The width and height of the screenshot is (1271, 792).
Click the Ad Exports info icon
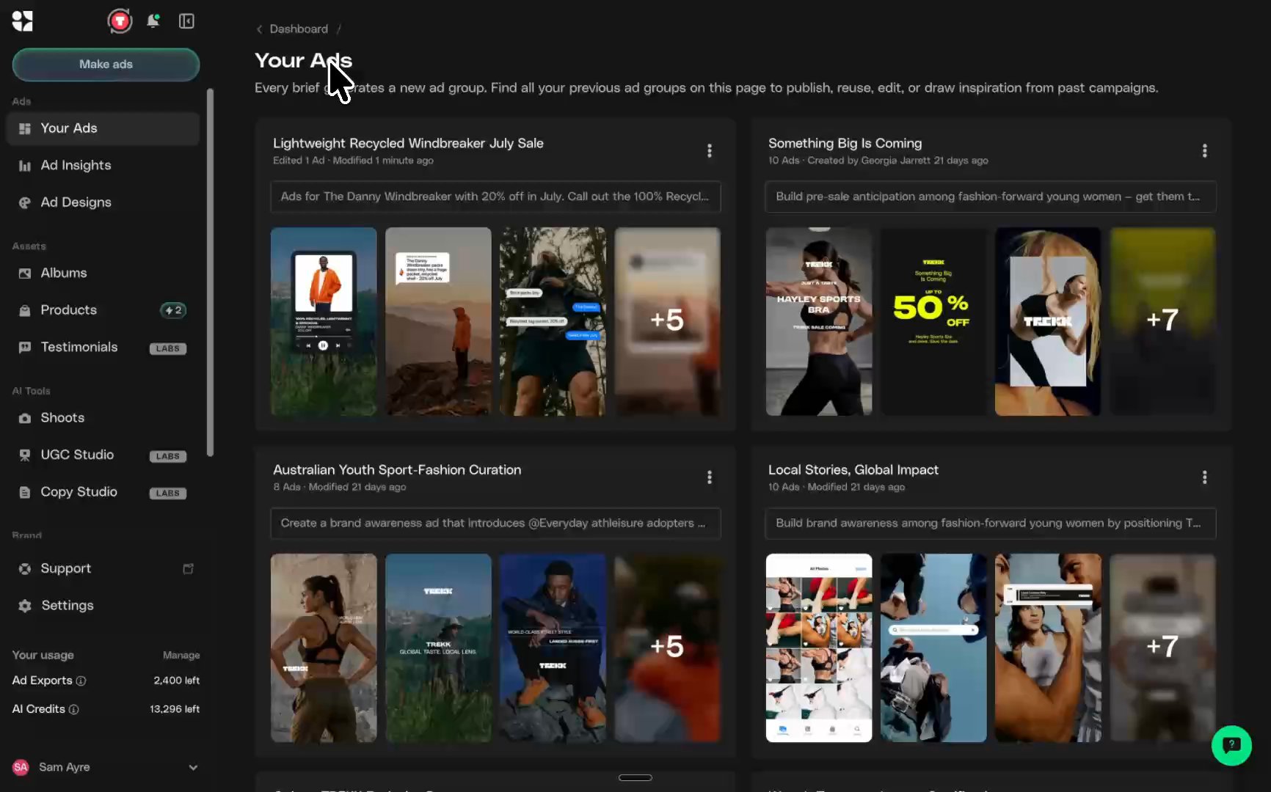pyautogui.click(x=81, y=681)
